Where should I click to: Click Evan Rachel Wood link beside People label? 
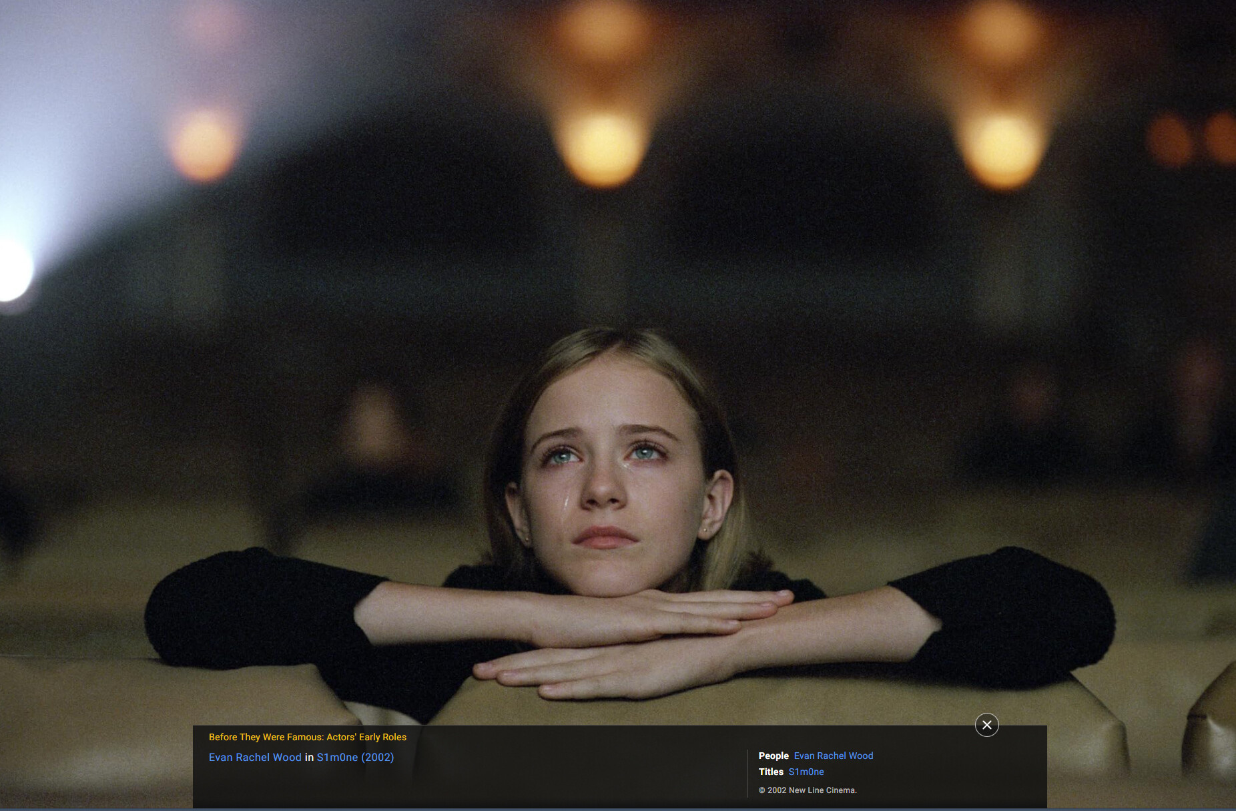coord(834,756)
